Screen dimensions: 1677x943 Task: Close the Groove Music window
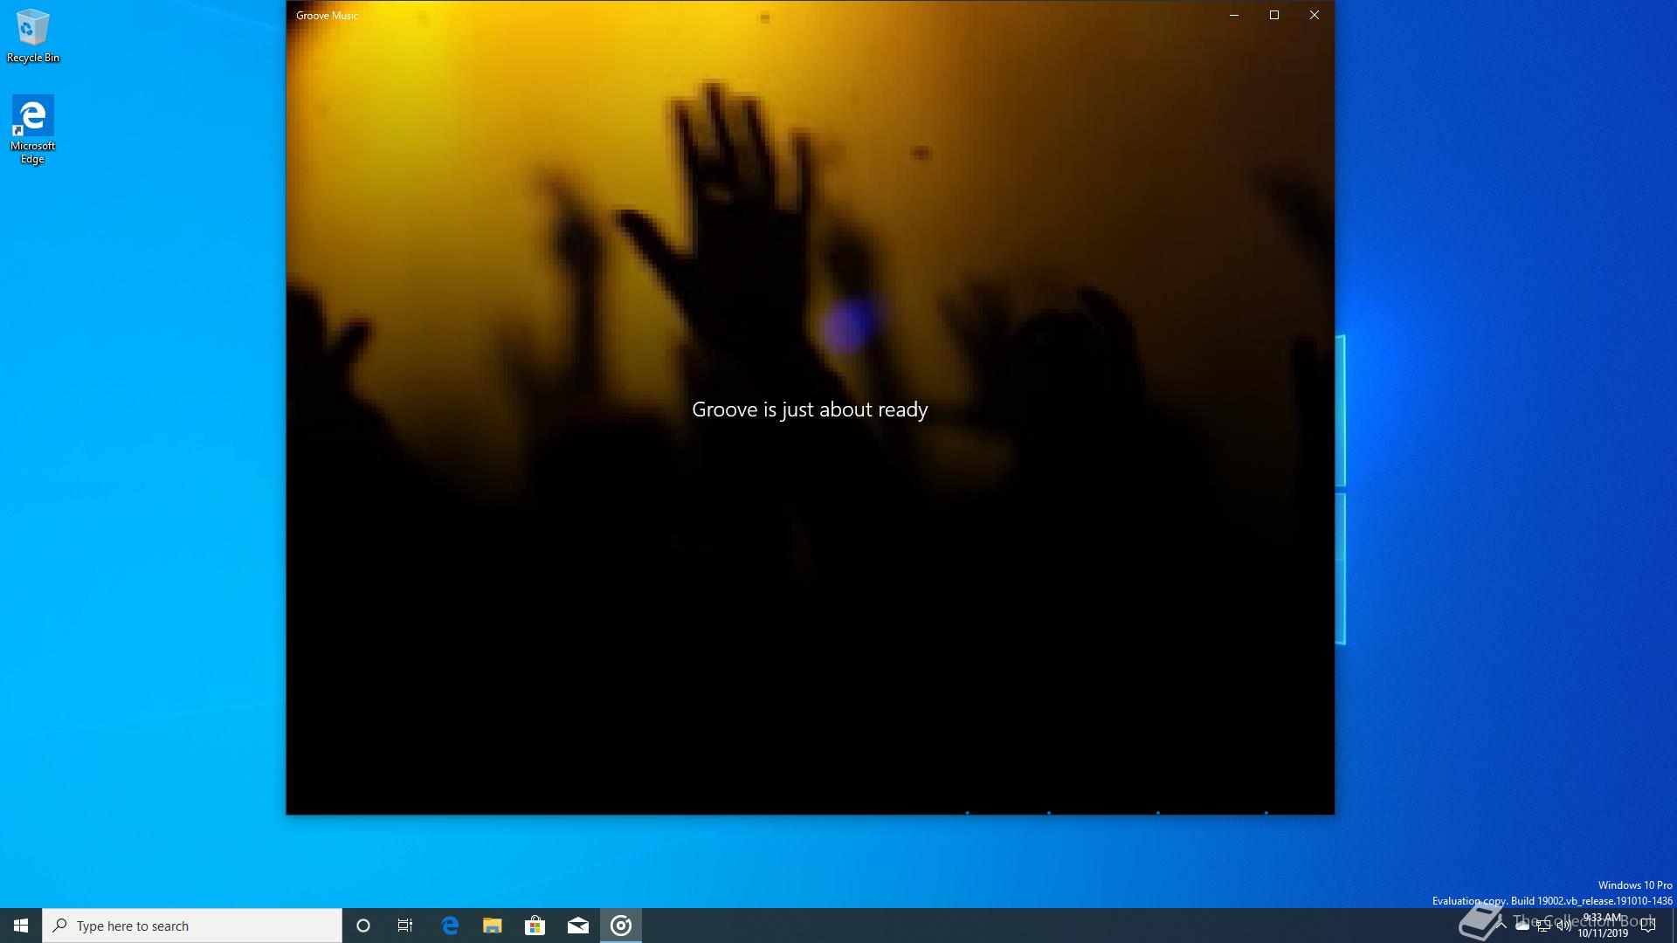click(x=1315, y=15)
